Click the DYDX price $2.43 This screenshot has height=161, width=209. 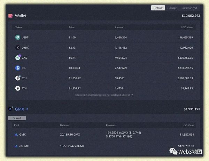pyautogui.click(x=72, y=48)
